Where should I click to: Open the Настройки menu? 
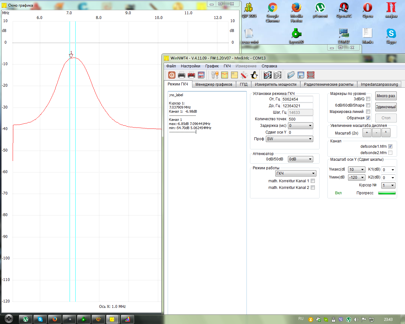[x=190, y=66]
